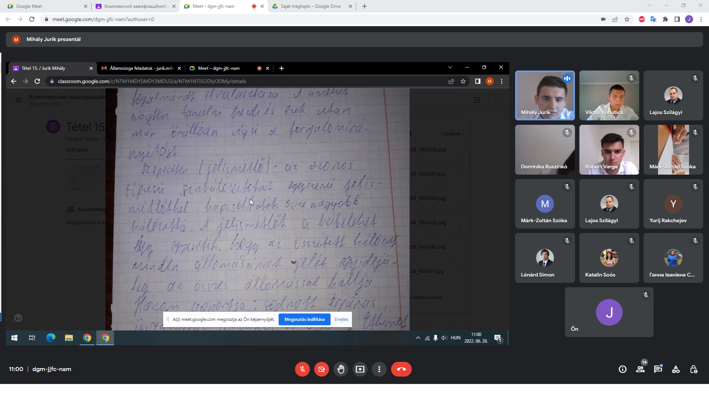709x398 pixels.
Task: Open the Chrome three-dot menu
Action: [701, 19]
